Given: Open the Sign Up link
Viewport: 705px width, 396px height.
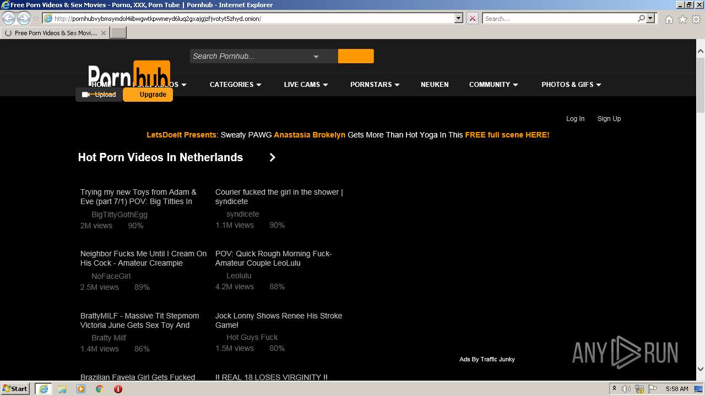Looking at the screenshot, I should 609,119.
